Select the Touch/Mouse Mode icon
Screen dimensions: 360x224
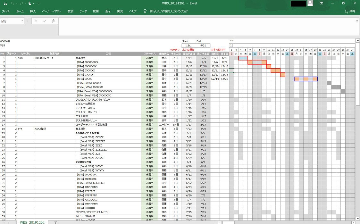(x=29, y=3)
